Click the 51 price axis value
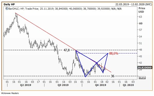The width and height of the screenshot is (154, 96). click(x=140, y=43)
